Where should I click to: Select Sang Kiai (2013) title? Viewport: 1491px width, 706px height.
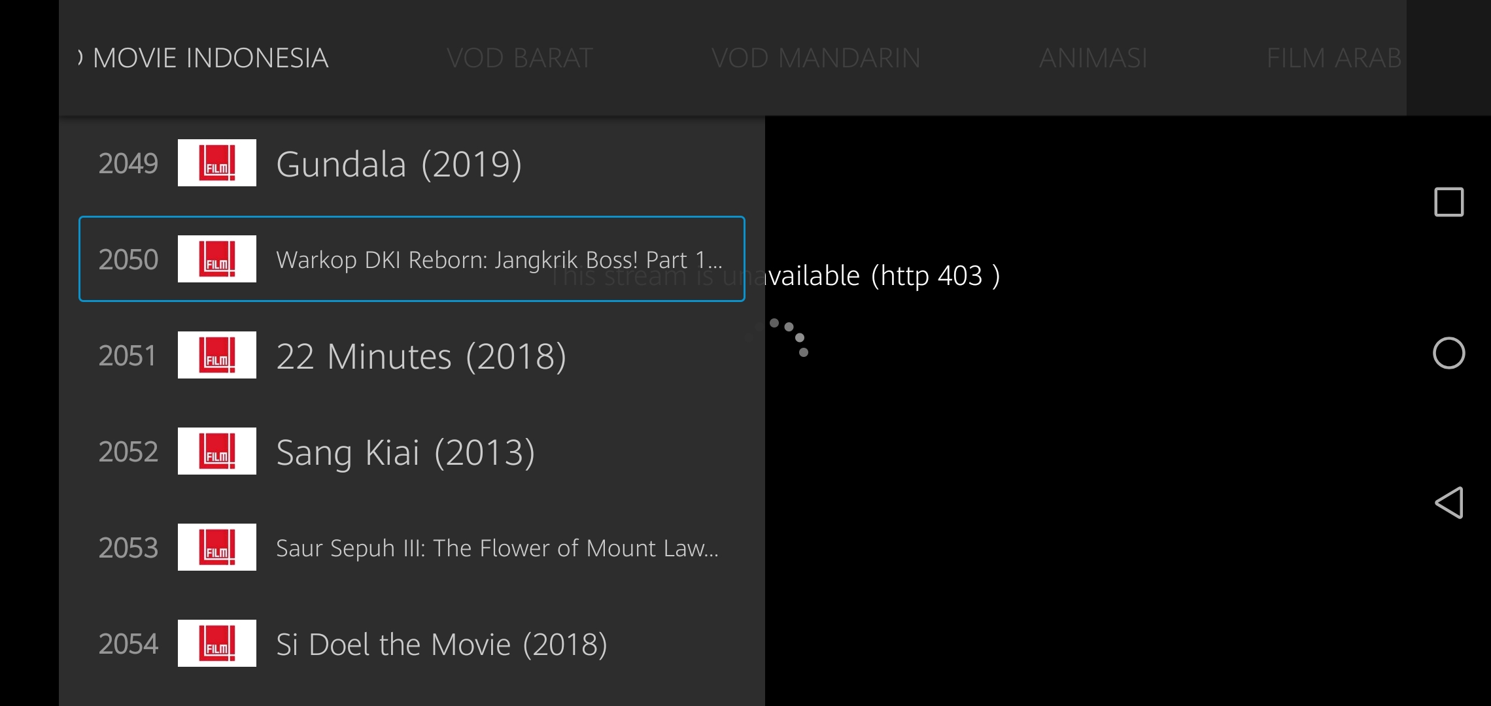pos(405,452)
